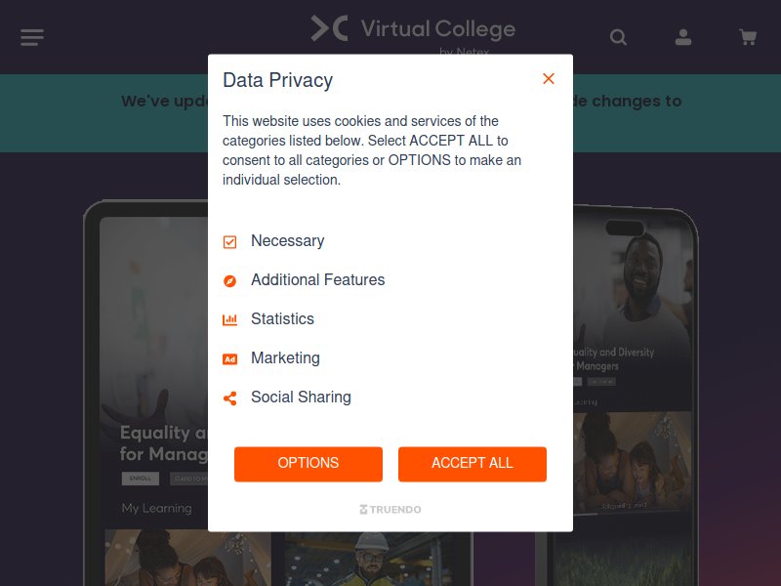This screenshot has width=781, height=586.
Task: Click the OPTIONS button
Action: click(x=308, y=464)
